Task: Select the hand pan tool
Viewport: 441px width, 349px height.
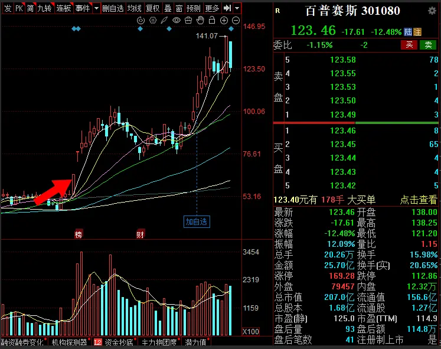Action: coord(200,20)
